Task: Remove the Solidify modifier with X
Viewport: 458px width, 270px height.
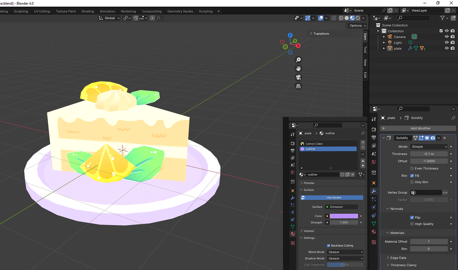Action: pyautogui.click(x=445, y=138)
